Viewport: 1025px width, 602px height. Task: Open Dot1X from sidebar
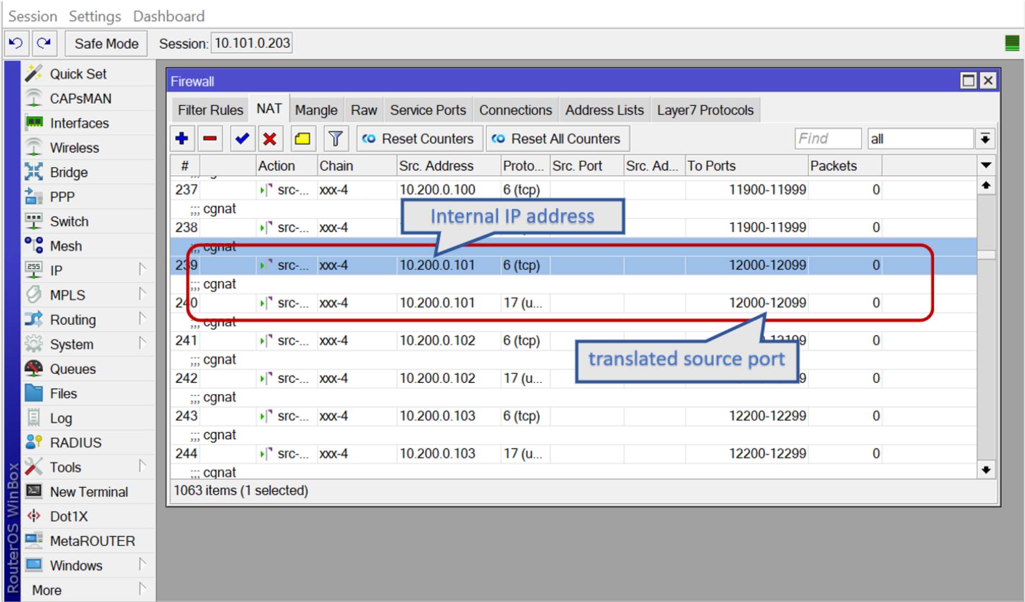[69, 517]
